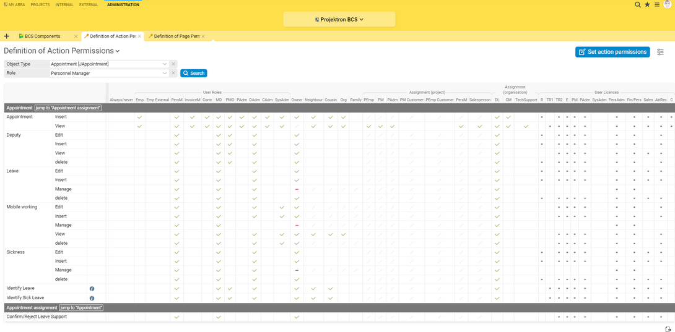Close the BCS Components tab

[76, 36]
